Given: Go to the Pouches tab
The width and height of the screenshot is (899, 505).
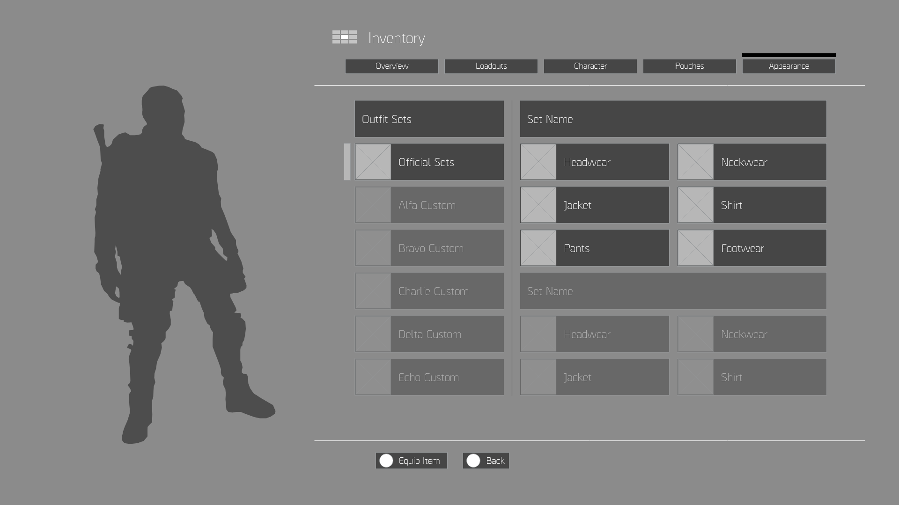Looking at the screenshot, I should (690, 66).
